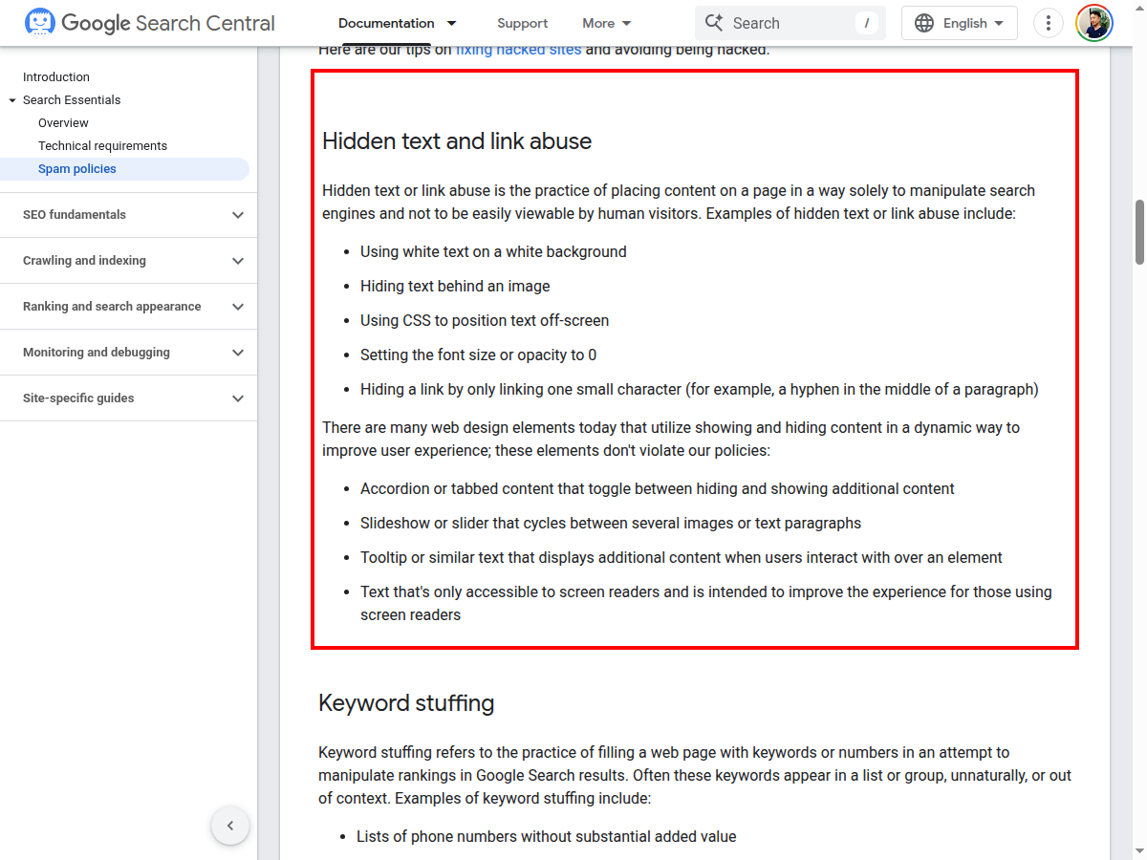The width and height of the screenshot is (1147, 860).
Task: Open the fixing hacked sites link
Action: coord(518,50)
